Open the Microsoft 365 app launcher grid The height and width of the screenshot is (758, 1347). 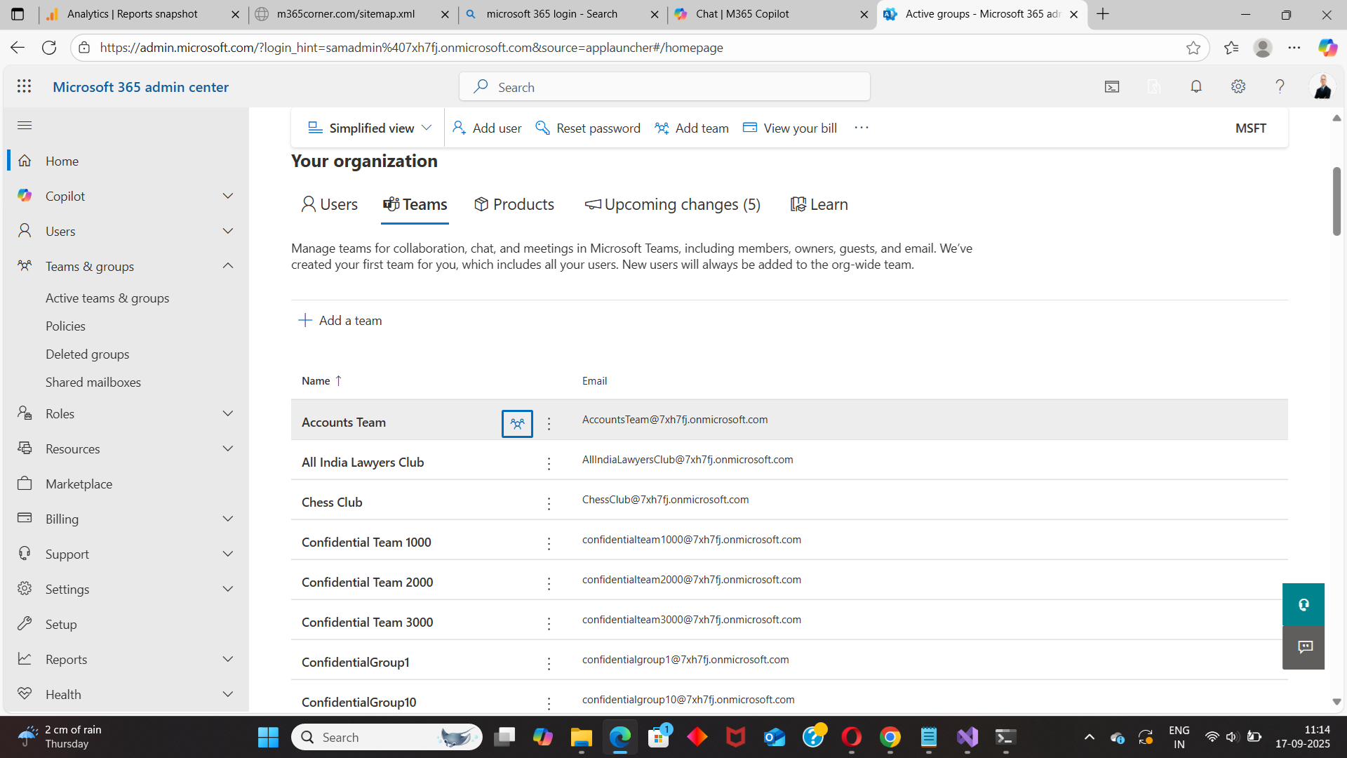tap(24, 86)
